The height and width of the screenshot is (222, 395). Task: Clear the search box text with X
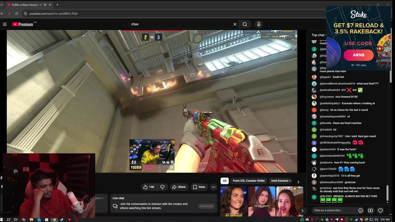(235, 24)
